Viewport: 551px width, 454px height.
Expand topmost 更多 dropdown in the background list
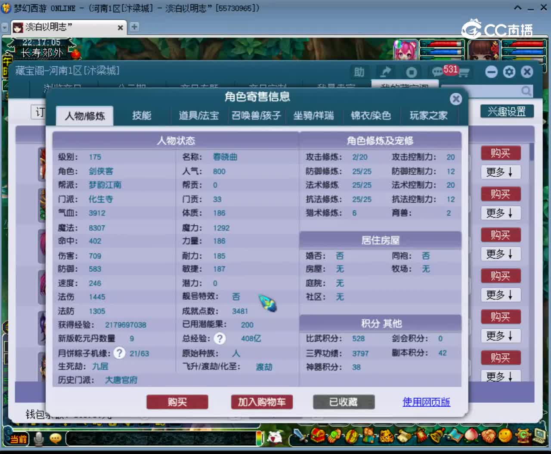[501, 172]
